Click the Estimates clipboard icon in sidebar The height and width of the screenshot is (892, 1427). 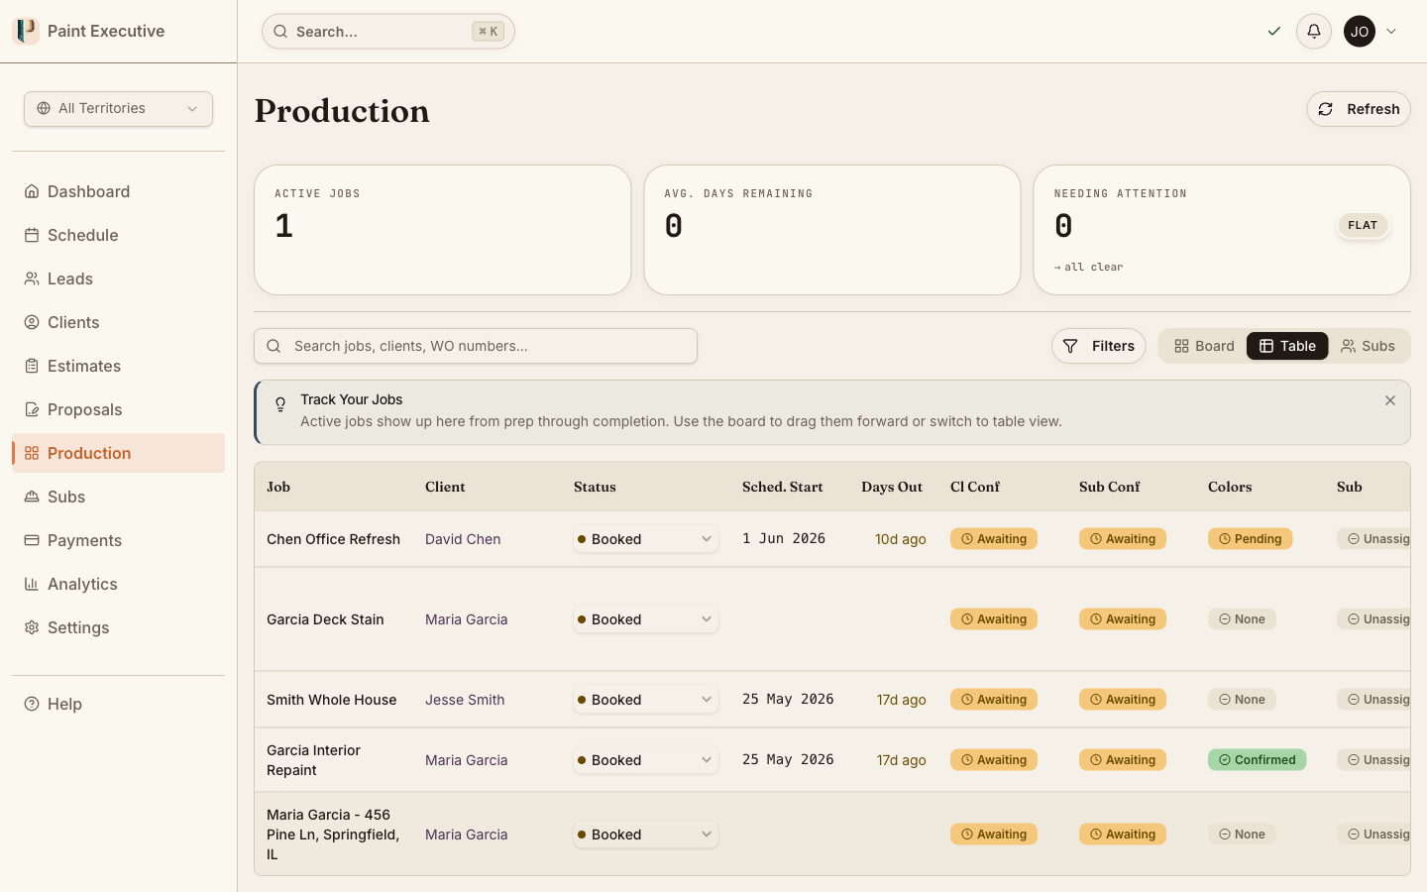[x=32, y=366]
